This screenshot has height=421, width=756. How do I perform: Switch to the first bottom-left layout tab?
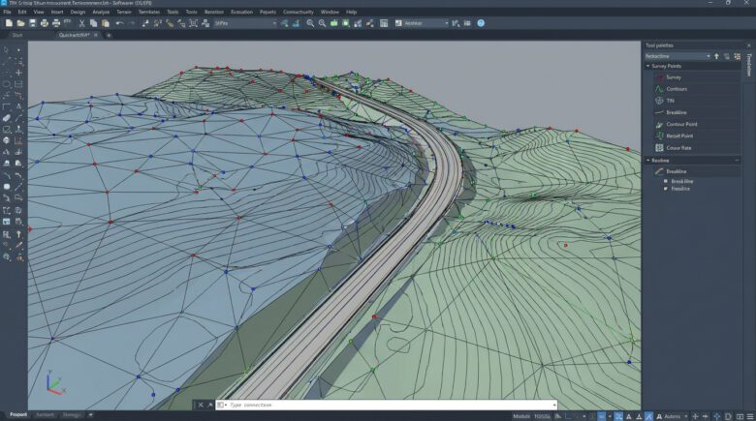click(18, 415)
